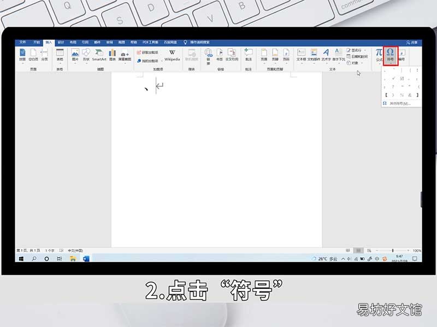Insert a page break (分页)
Image resolution: width=437 pixels, height=327 pixels.
pyautogui.click(x=45, y=55)
